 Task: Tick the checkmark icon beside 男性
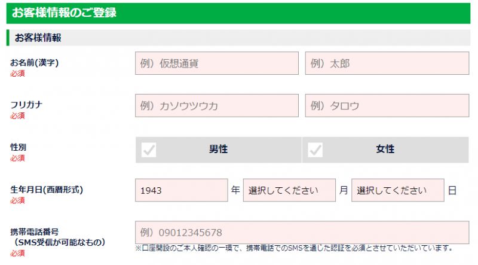tap(149, 150)
